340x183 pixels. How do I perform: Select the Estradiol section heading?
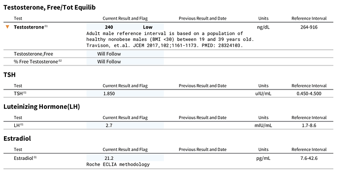pyautogui.click(x=17, y=138)
